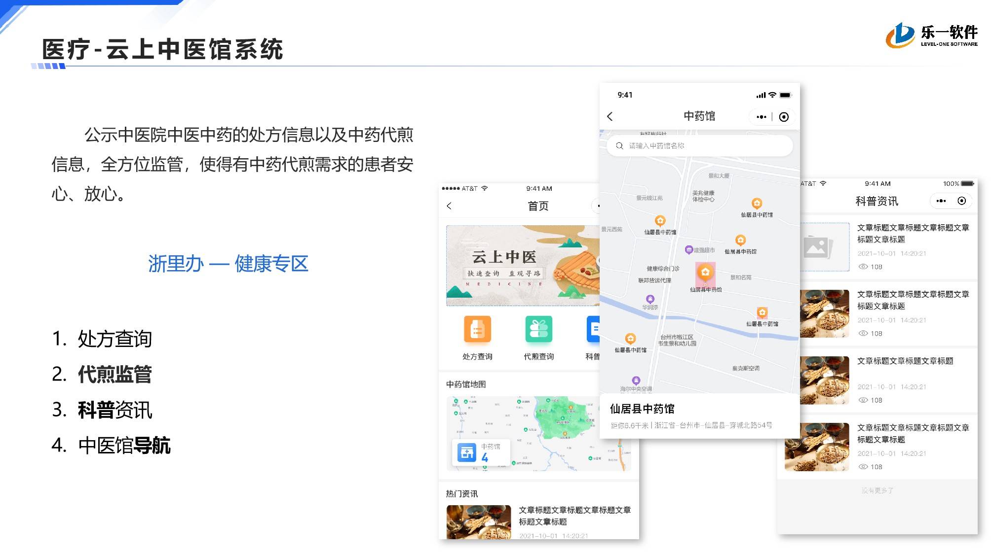Viewport: 991px width, 553px height.
Task: Click the 2. 代煎监管 list item
Action: pyautogui.click(x=102, y=374)
